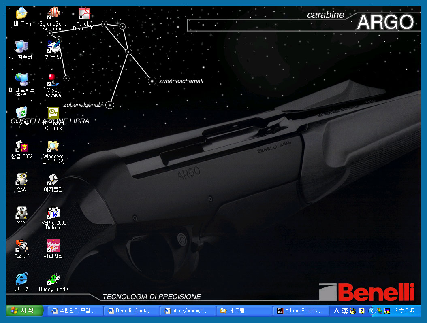Click the 인터넷 Internet Explorer icon
This screenshot has width=427, height=323.
(x=21, y=279)
